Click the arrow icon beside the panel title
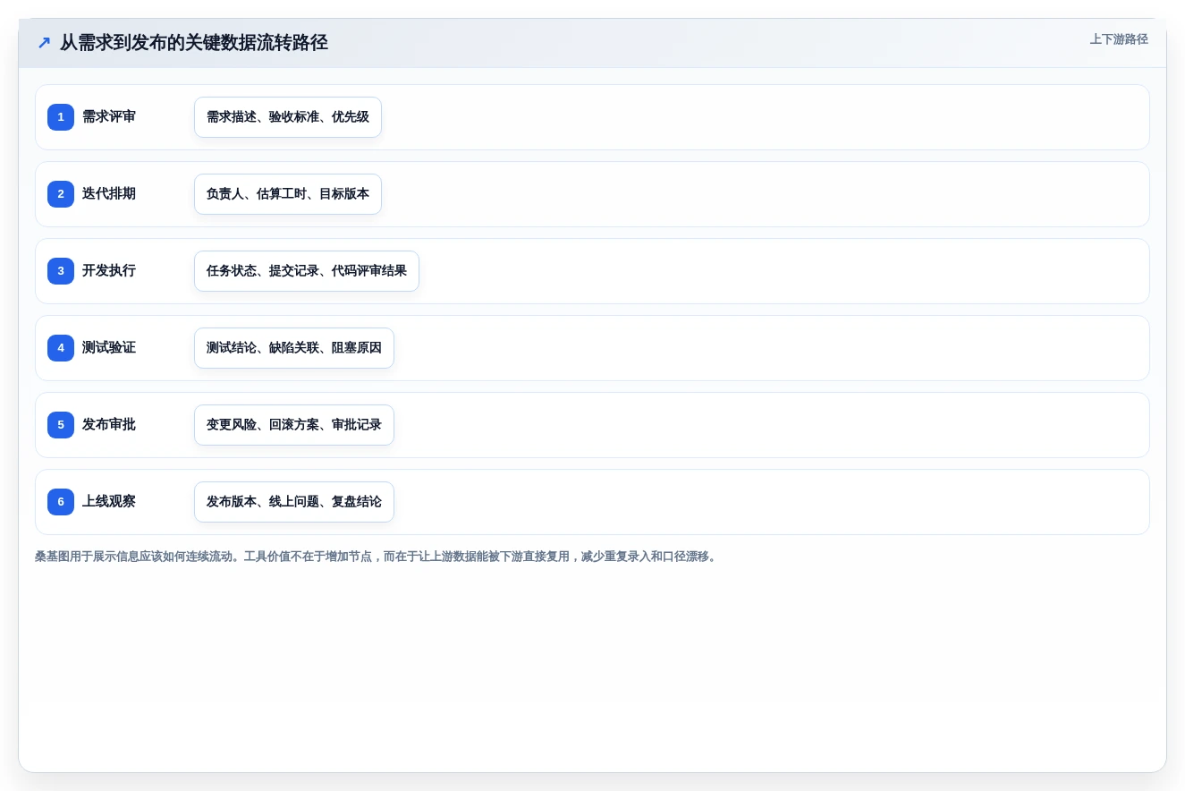This screenshot has height=791, width=1185. click(x=44, y=43)
